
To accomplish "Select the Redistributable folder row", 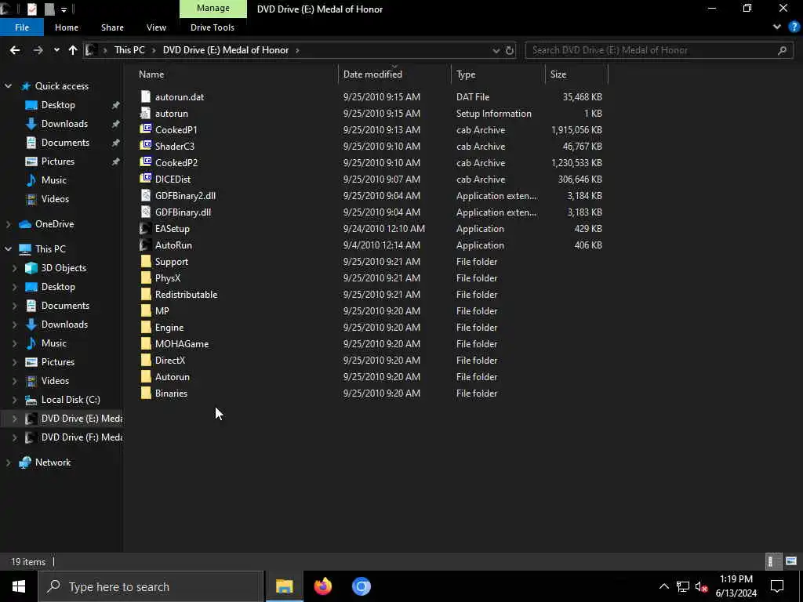I will point(371,295).
